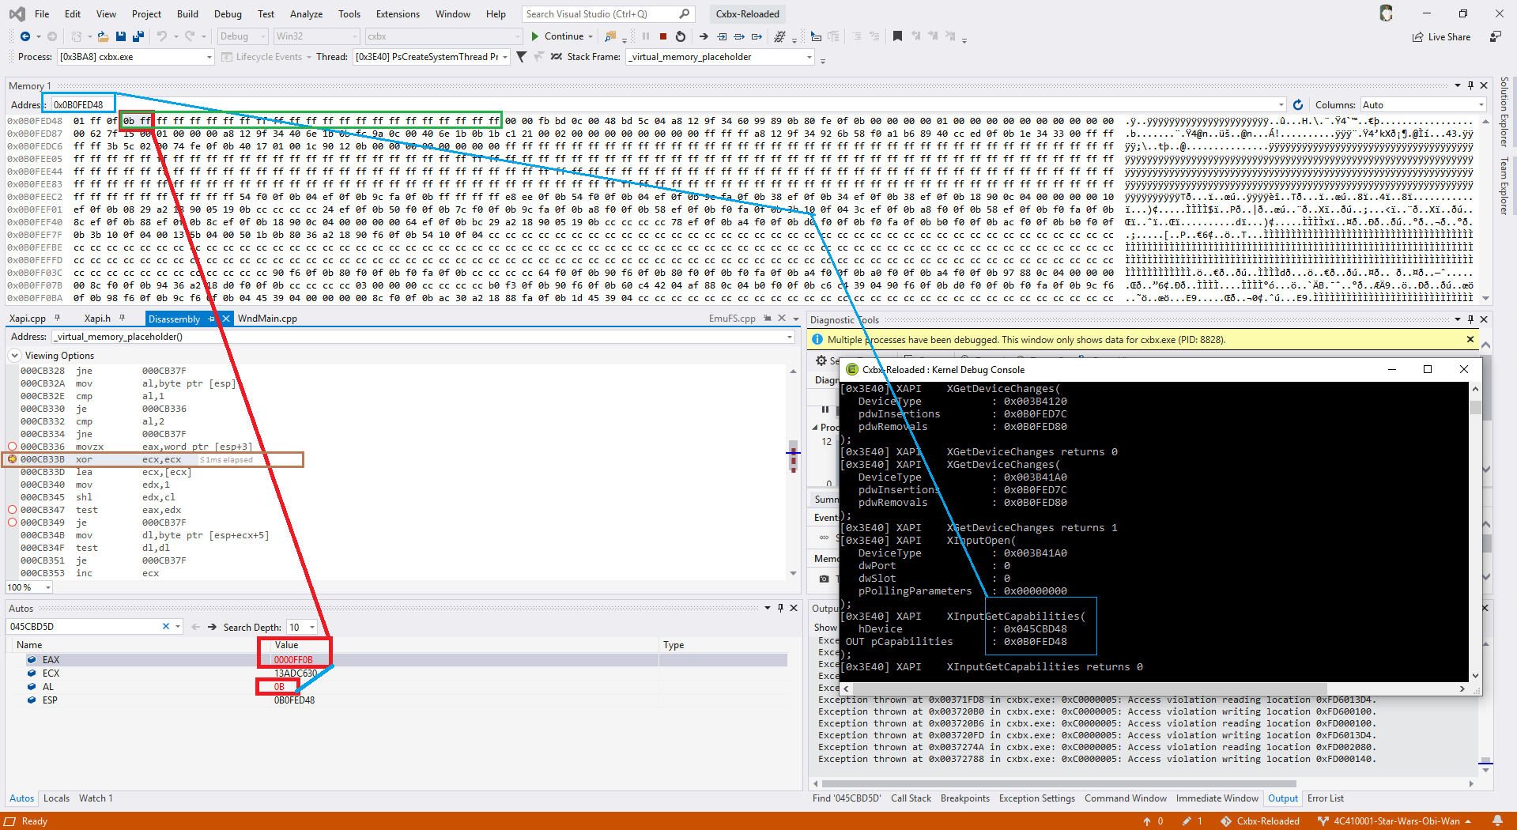The image size is (1517, 830).
Task: Click the Show Next Statement arrow icon
Action: pyautogui.click(x=704, y=36)
